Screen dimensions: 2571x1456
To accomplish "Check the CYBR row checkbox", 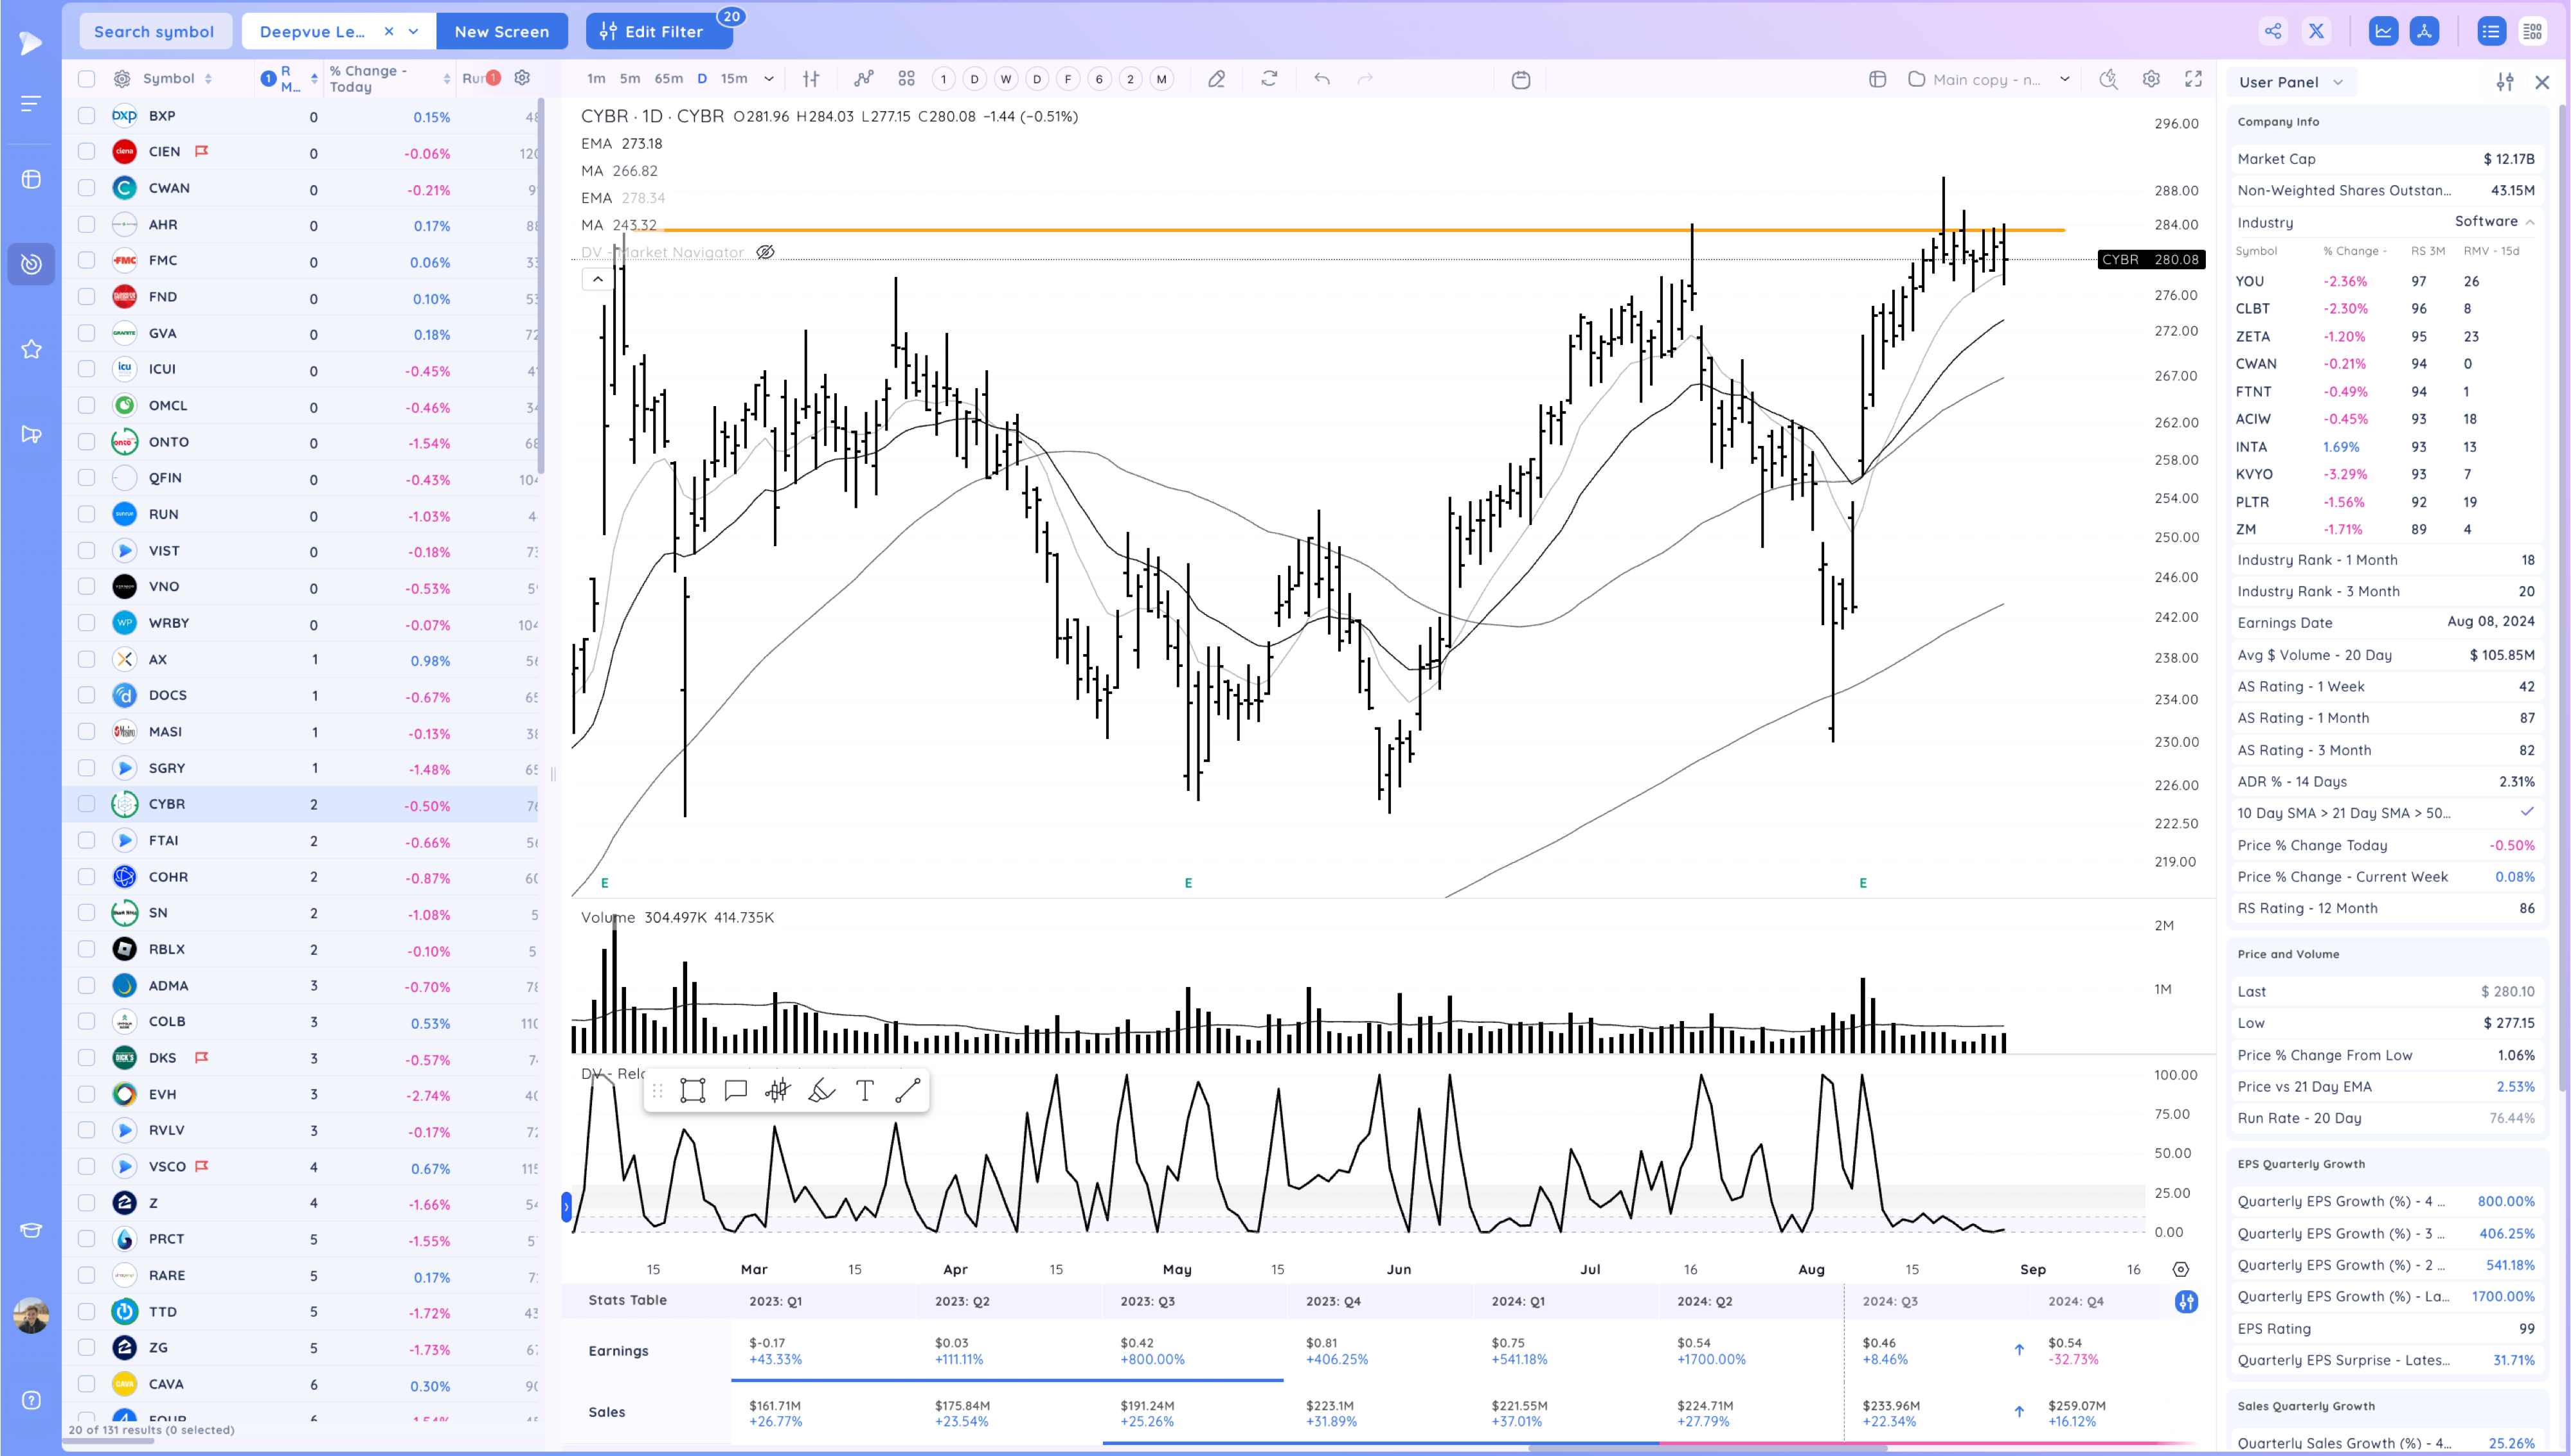I will pyautogui.click(x=87, y=804).
